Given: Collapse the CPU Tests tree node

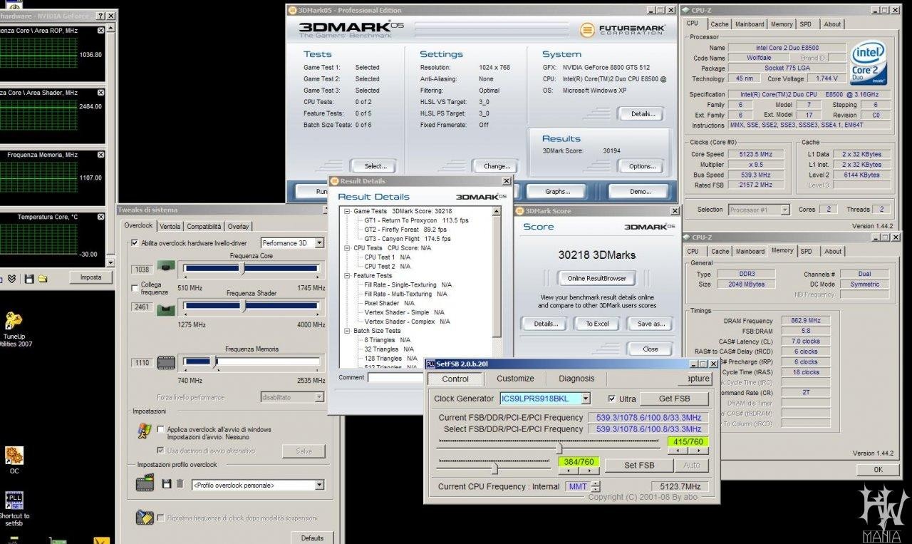Looking at the screenshot, I should pyautogui.click(x=347, y=248).
